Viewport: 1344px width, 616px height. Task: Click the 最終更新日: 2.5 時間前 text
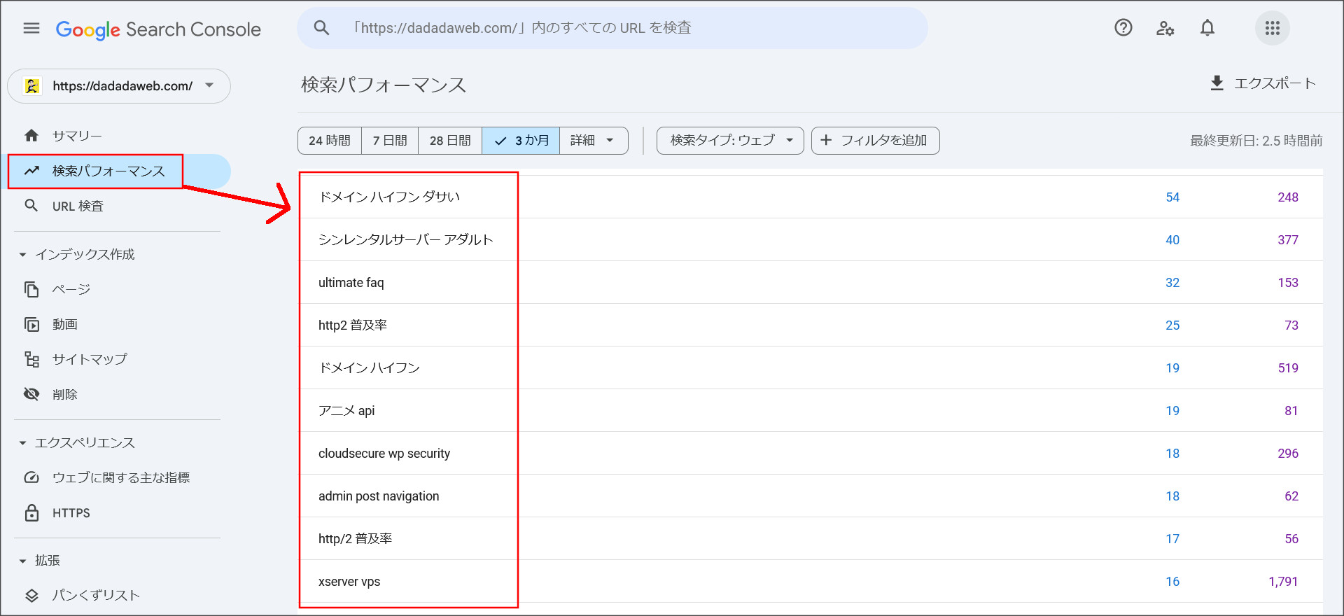pos(1256,141)
